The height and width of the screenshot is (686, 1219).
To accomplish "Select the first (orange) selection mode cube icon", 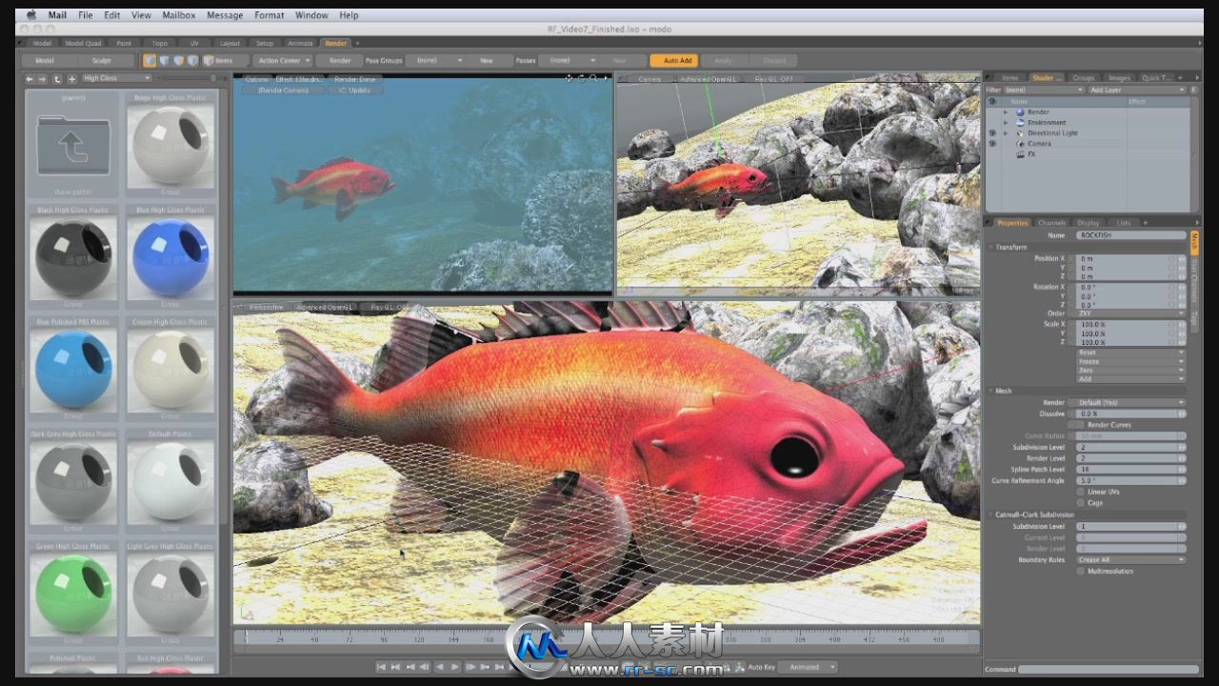I will [x=150, y=60].
